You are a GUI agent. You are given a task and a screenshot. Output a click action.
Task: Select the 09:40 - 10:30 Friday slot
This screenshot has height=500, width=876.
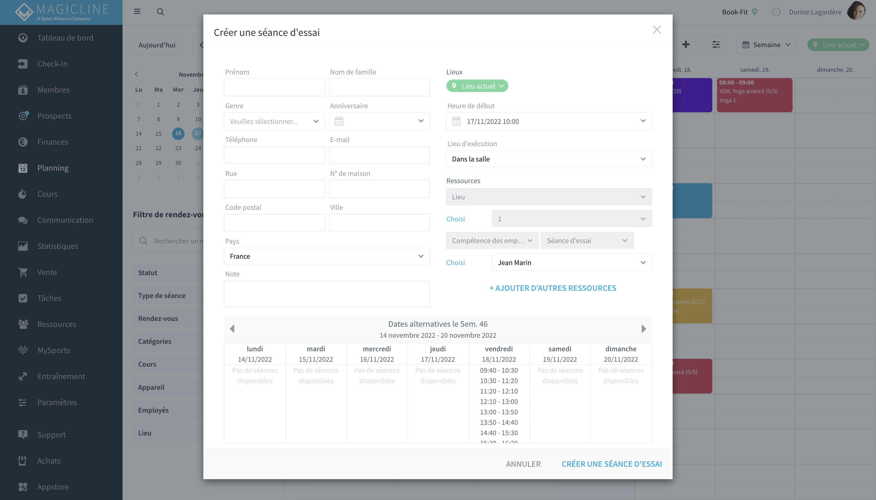pyautogui.click(x=499, y=370)
